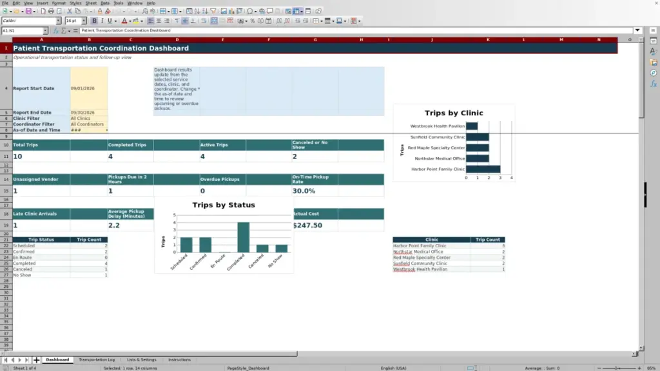The image size is (660, 371).
Task: Open the Data menu
Action: click(105, 3)
